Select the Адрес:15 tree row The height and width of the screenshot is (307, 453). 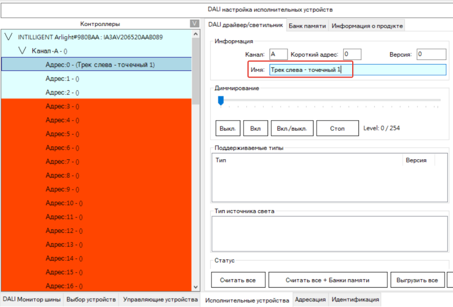click(96, 272)
